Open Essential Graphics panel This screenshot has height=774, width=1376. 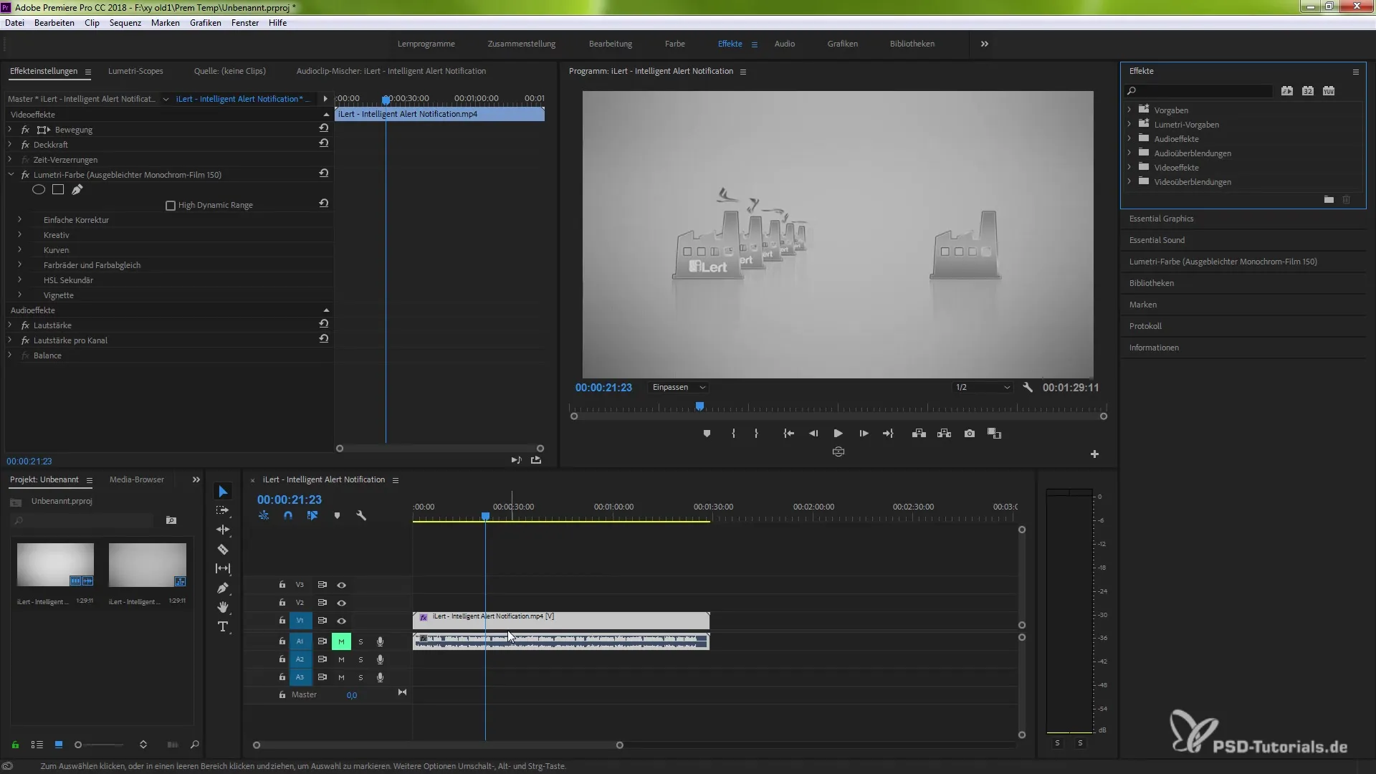coord(1161,219)
